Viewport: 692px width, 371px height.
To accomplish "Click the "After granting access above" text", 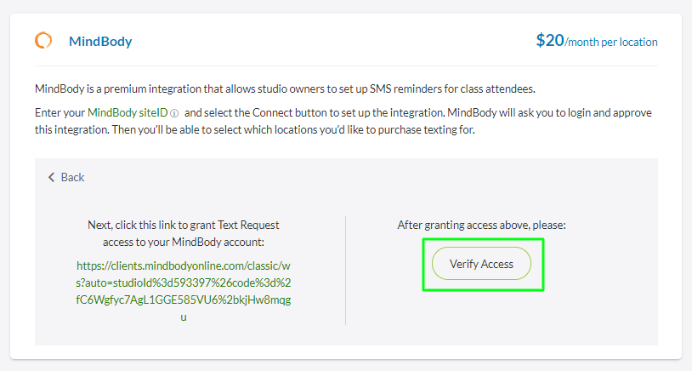I will (481, 225).
